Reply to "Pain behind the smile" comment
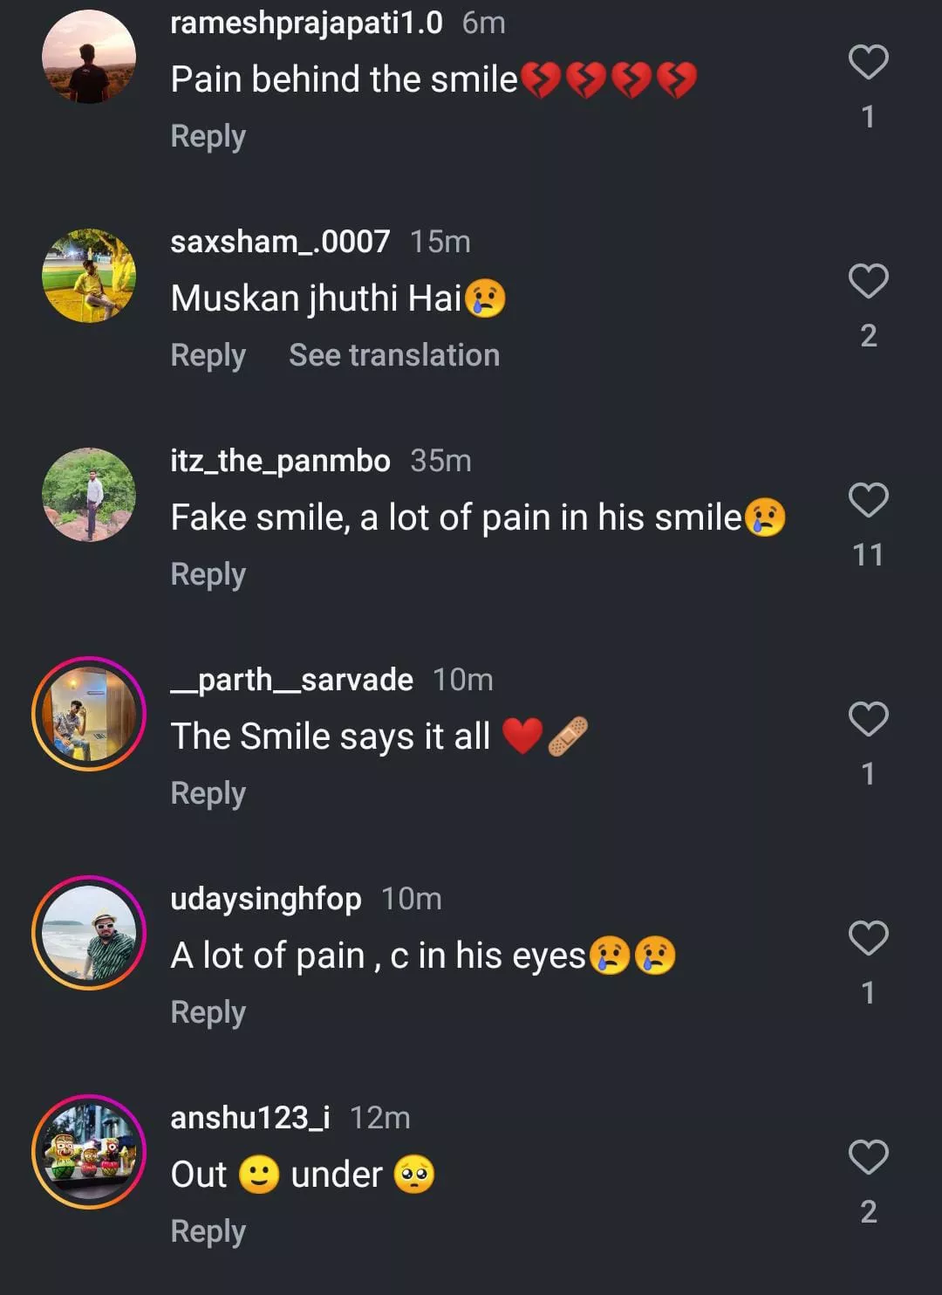Viewport: 942px width, 1295px height. point(208,136)
